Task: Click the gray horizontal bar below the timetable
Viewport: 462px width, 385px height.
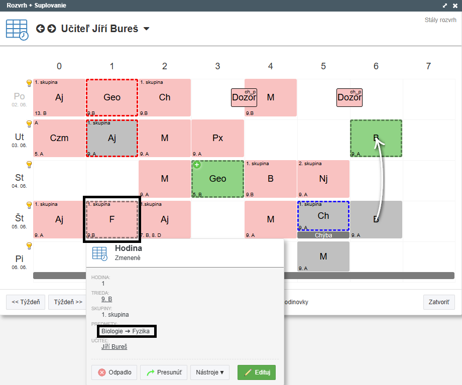Action: pos(369,276)
